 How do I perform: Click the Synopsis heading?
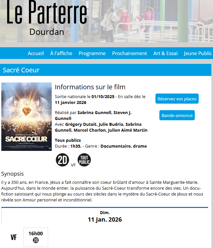pyautogui.click(x=12, y=174)
